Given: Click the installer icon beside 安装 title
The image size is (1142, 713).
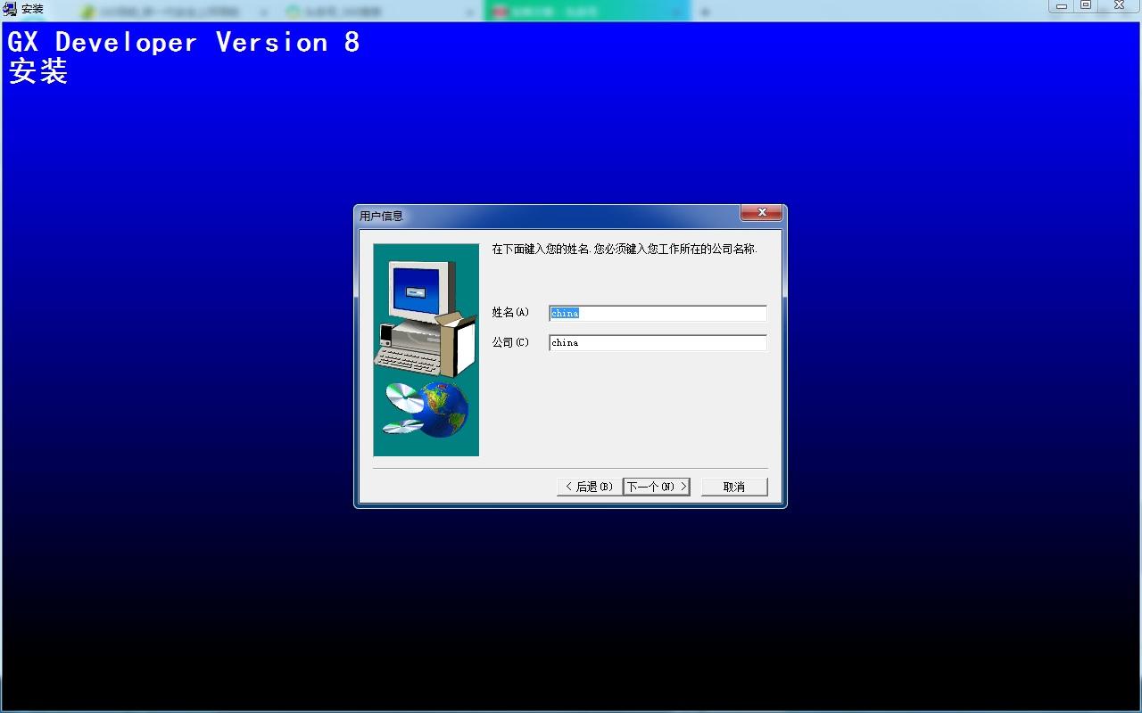Looking at the screenshot, I should (x=10, y=9).
